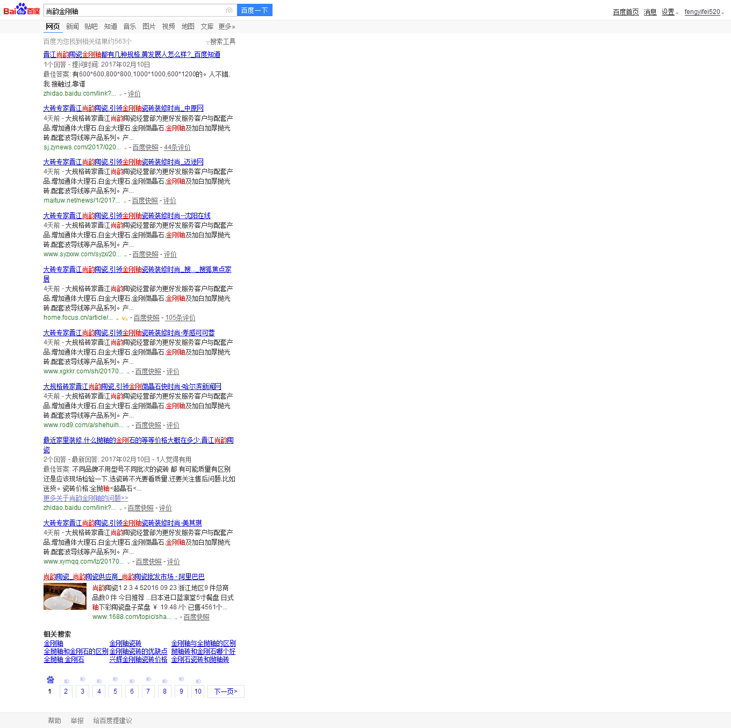Go to results page 2
The height and width of the screenshot is (728, 731).
click(x=66, y=691)
